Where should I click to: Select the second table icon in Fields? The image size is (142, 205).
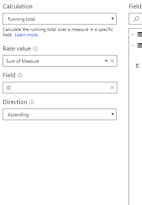click(140, 46)
